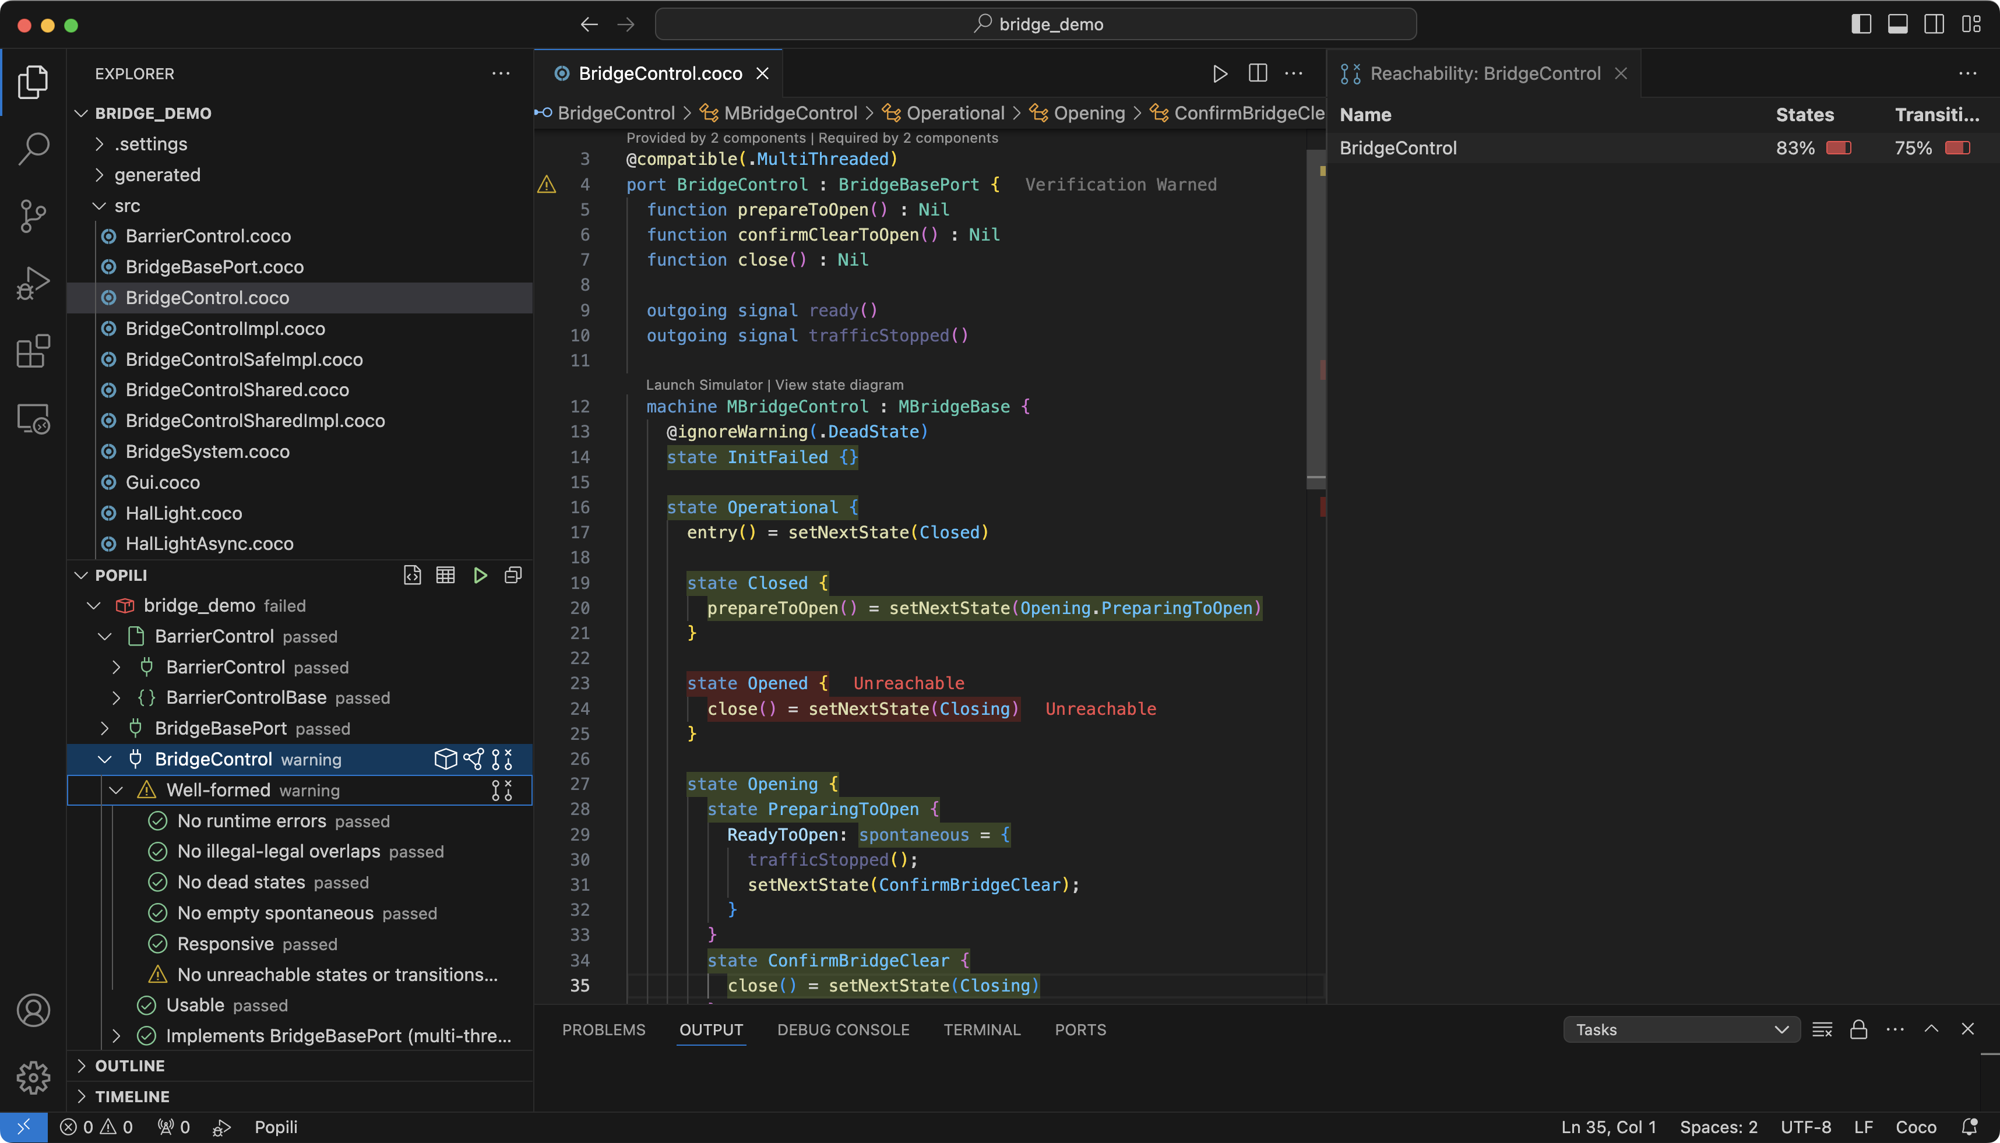Switch to the PROBLEMS tab
This screenshot has height=1143, width=2000.
pyautogui.click(x=603, y=1029)
